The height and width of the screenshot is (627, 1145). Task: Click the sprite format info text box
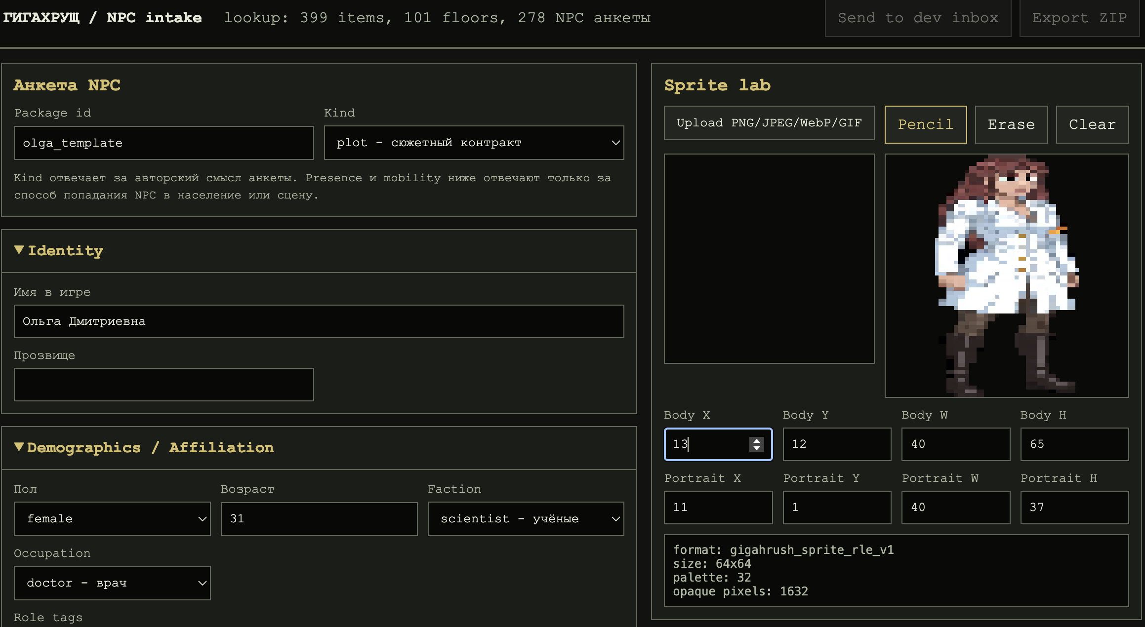click(896, 571)
